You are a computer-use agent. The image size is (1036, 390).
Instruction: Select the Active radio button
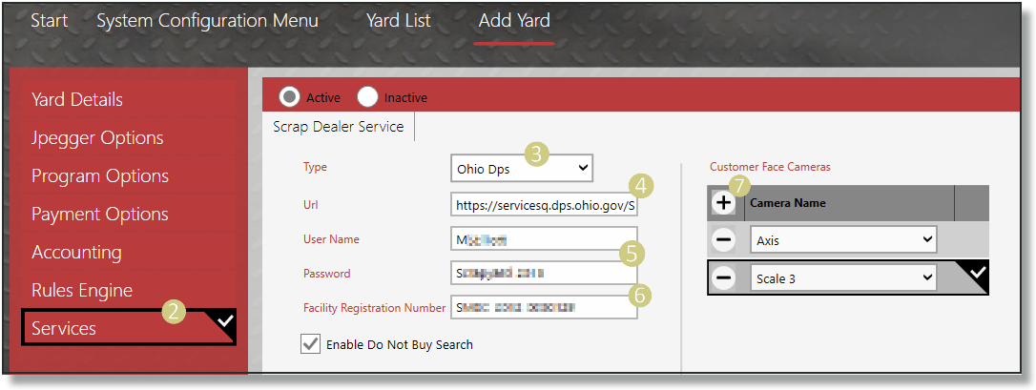pyautogui.click(x=290, y=97)
